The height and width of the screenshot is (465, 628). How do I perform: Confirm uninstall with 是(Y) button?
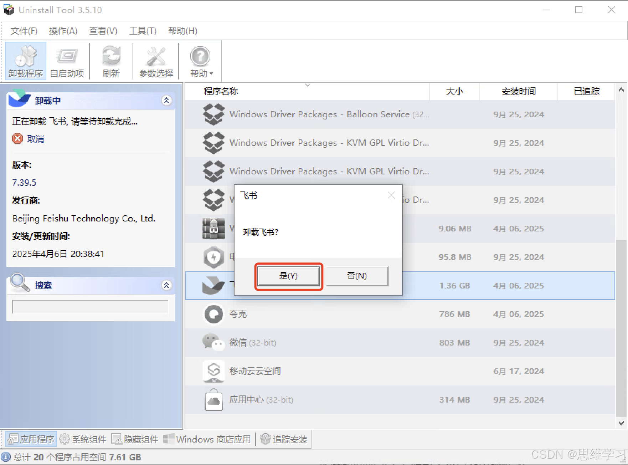point(288,276)
